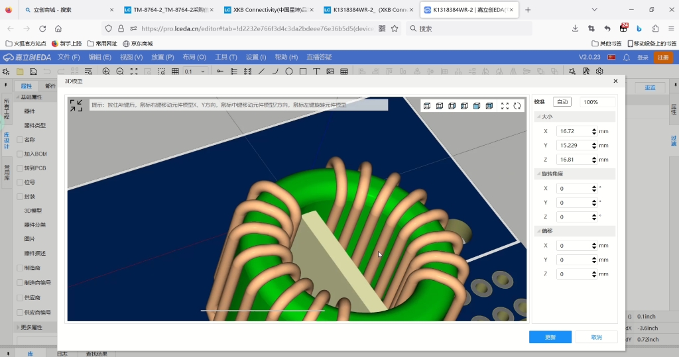
Task: Select the pin placement tool icon
Action: click(220, 72)
